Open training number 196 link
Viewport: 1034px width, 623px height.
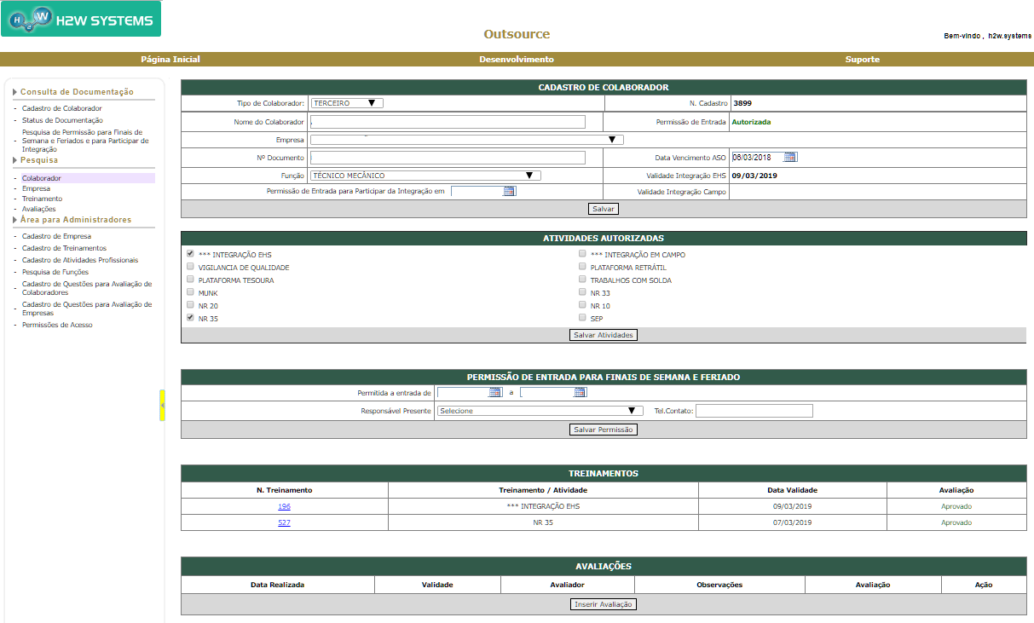284,506
